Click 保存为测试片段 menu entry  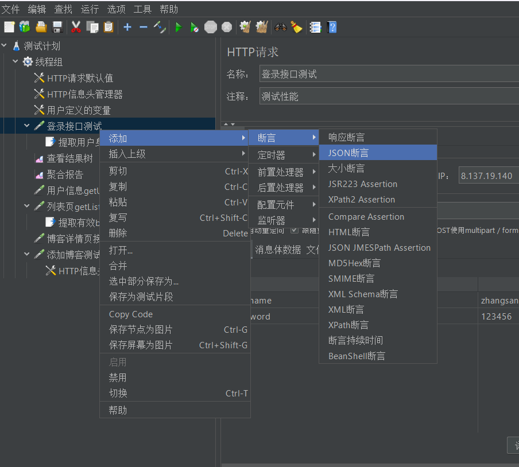point(175,297)
